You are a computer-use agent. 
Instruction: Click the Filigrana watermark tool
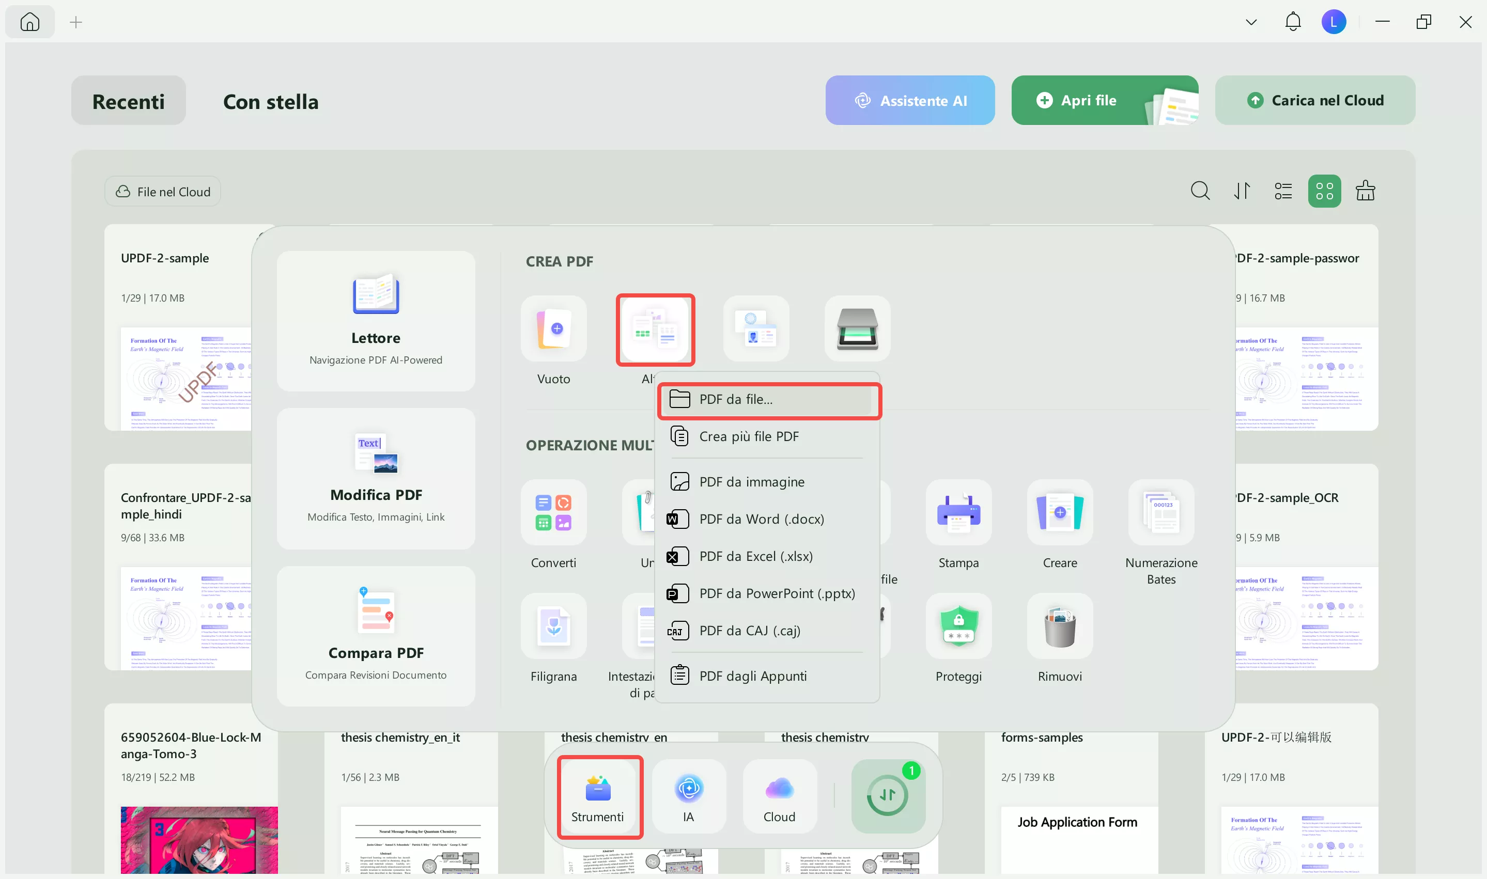click(x=553, y=626)
